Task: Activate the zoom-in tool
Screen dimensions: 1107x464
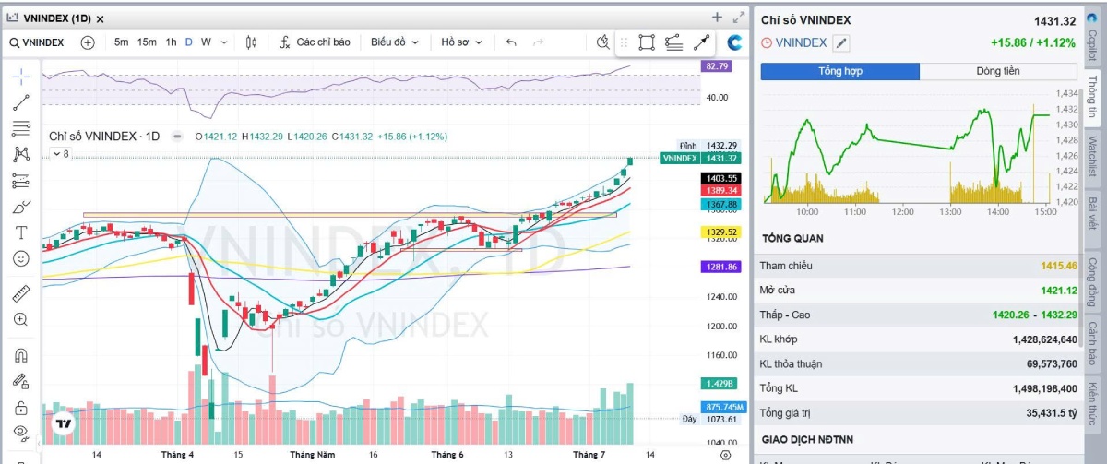Action: [x=21, y=320]
